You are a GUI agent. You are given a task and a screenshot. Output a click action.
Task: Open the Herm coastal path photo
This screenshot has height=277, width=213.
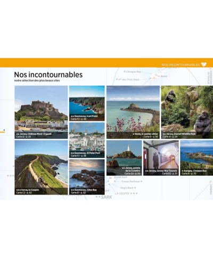[133, 112]
